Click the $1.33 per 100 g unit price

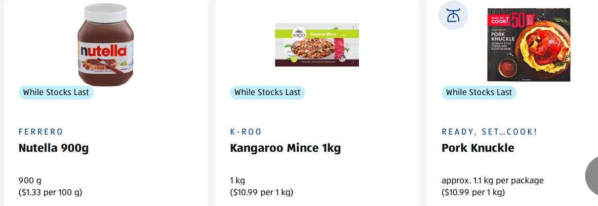[x=50, y=192]
